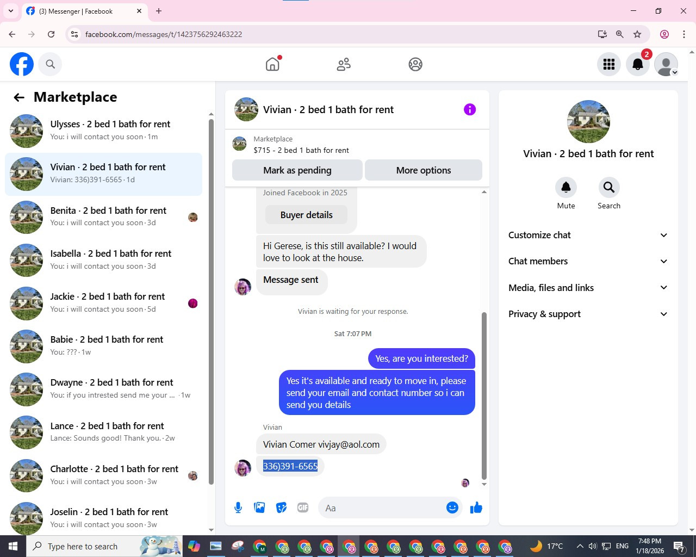Open the browser zoom magnifier icon

619,34
